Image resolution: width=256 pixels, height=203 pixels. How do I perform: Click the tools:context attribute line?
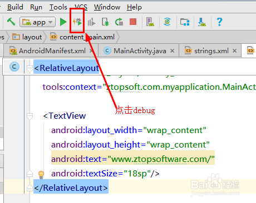pos(149,87)
